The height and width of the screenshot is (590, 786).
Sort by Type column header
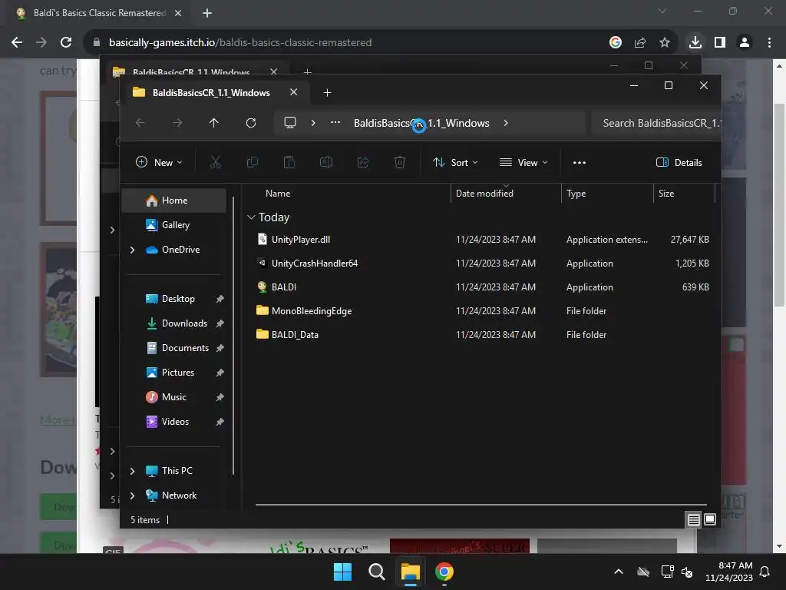[x=576, y=194]
